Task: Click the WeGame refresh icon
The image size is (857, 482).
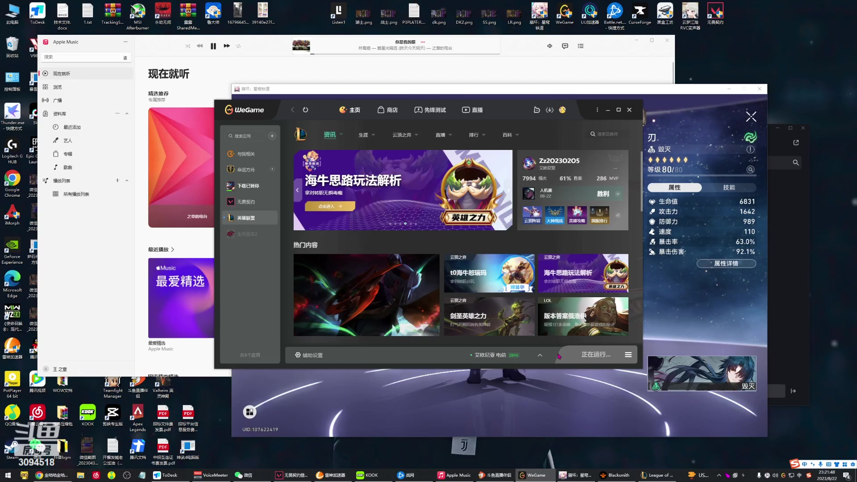Action: [306, 110]
